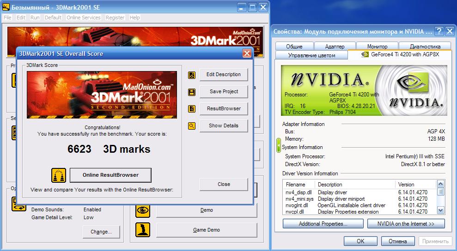457x251 pixels.
Task: Open Additional Properties... button
Action: 323,224
